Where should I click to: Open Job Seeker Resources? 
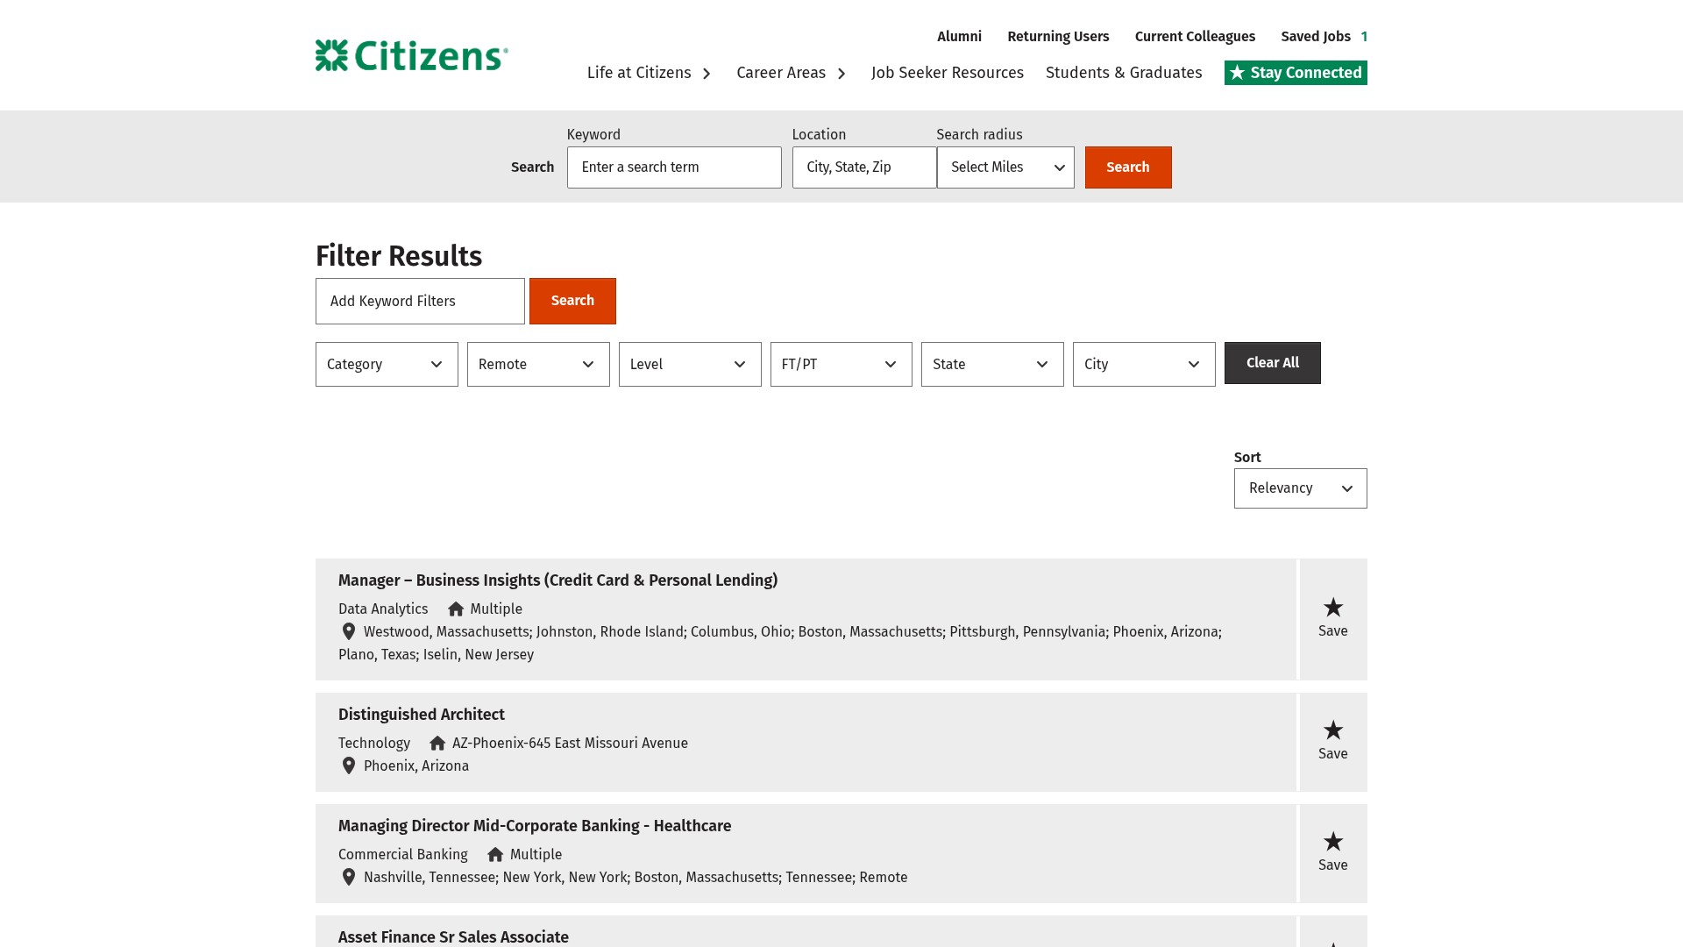tap(948, 73)
